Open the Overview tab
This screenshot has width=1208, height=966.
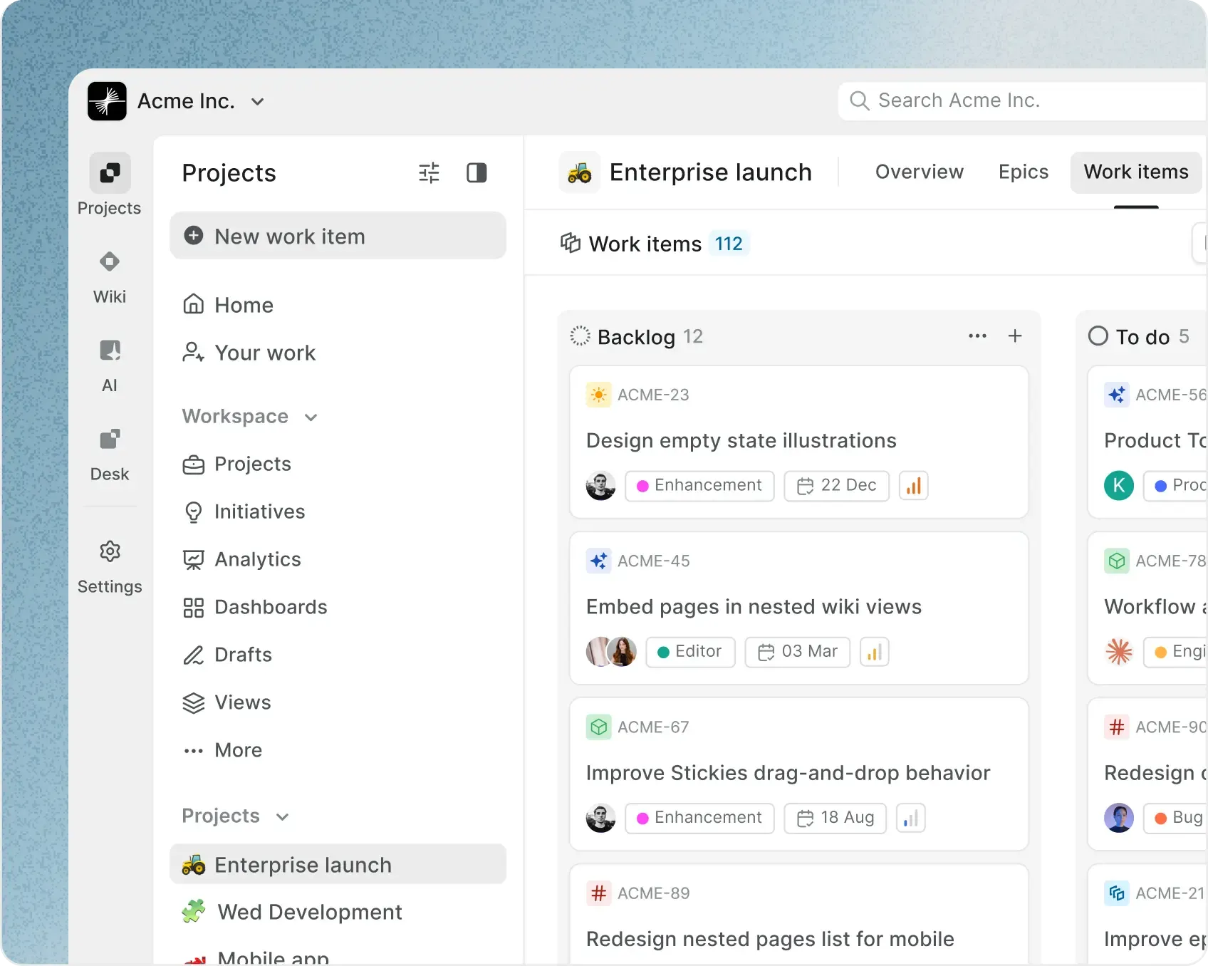coord(919,172)
